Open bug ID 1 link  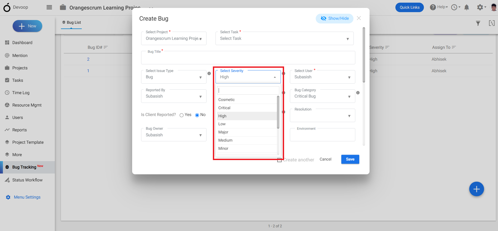(x=88, y=71)
